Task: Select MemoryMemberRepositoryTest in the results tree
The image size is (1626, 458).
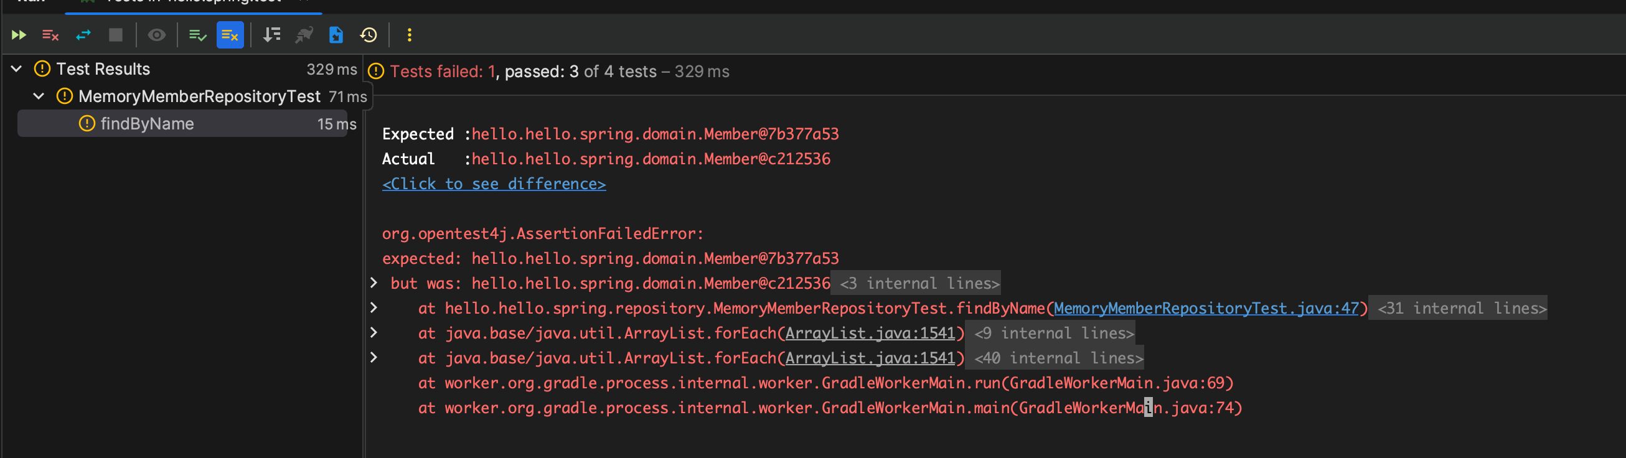Action: [199, 96]
